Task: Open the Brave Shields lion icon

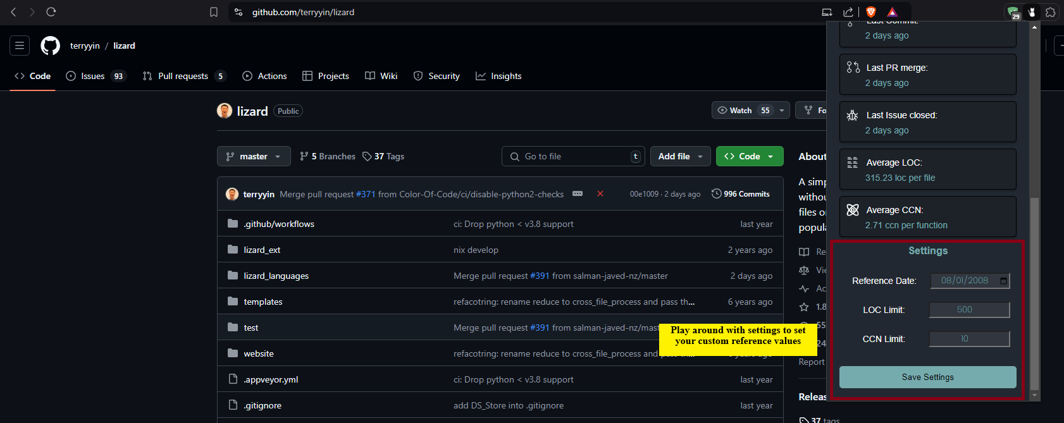Action: tap(871, 12)
